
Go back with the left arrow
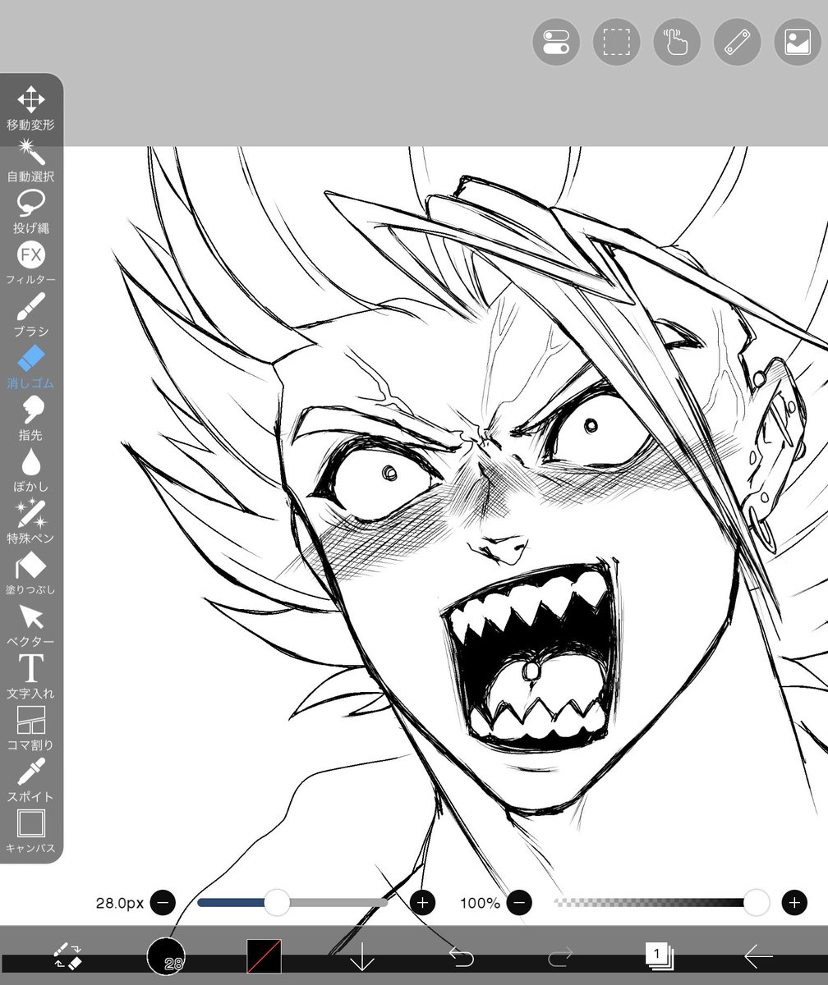click(x=758, y=956)
